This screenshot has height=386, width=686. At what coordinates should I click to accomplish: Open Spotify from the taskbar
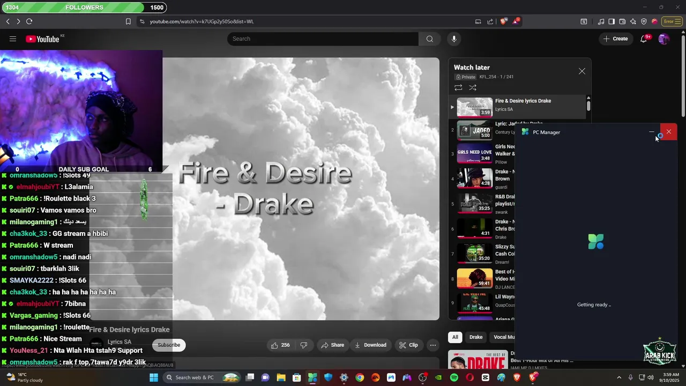click(x=454, y=377)
